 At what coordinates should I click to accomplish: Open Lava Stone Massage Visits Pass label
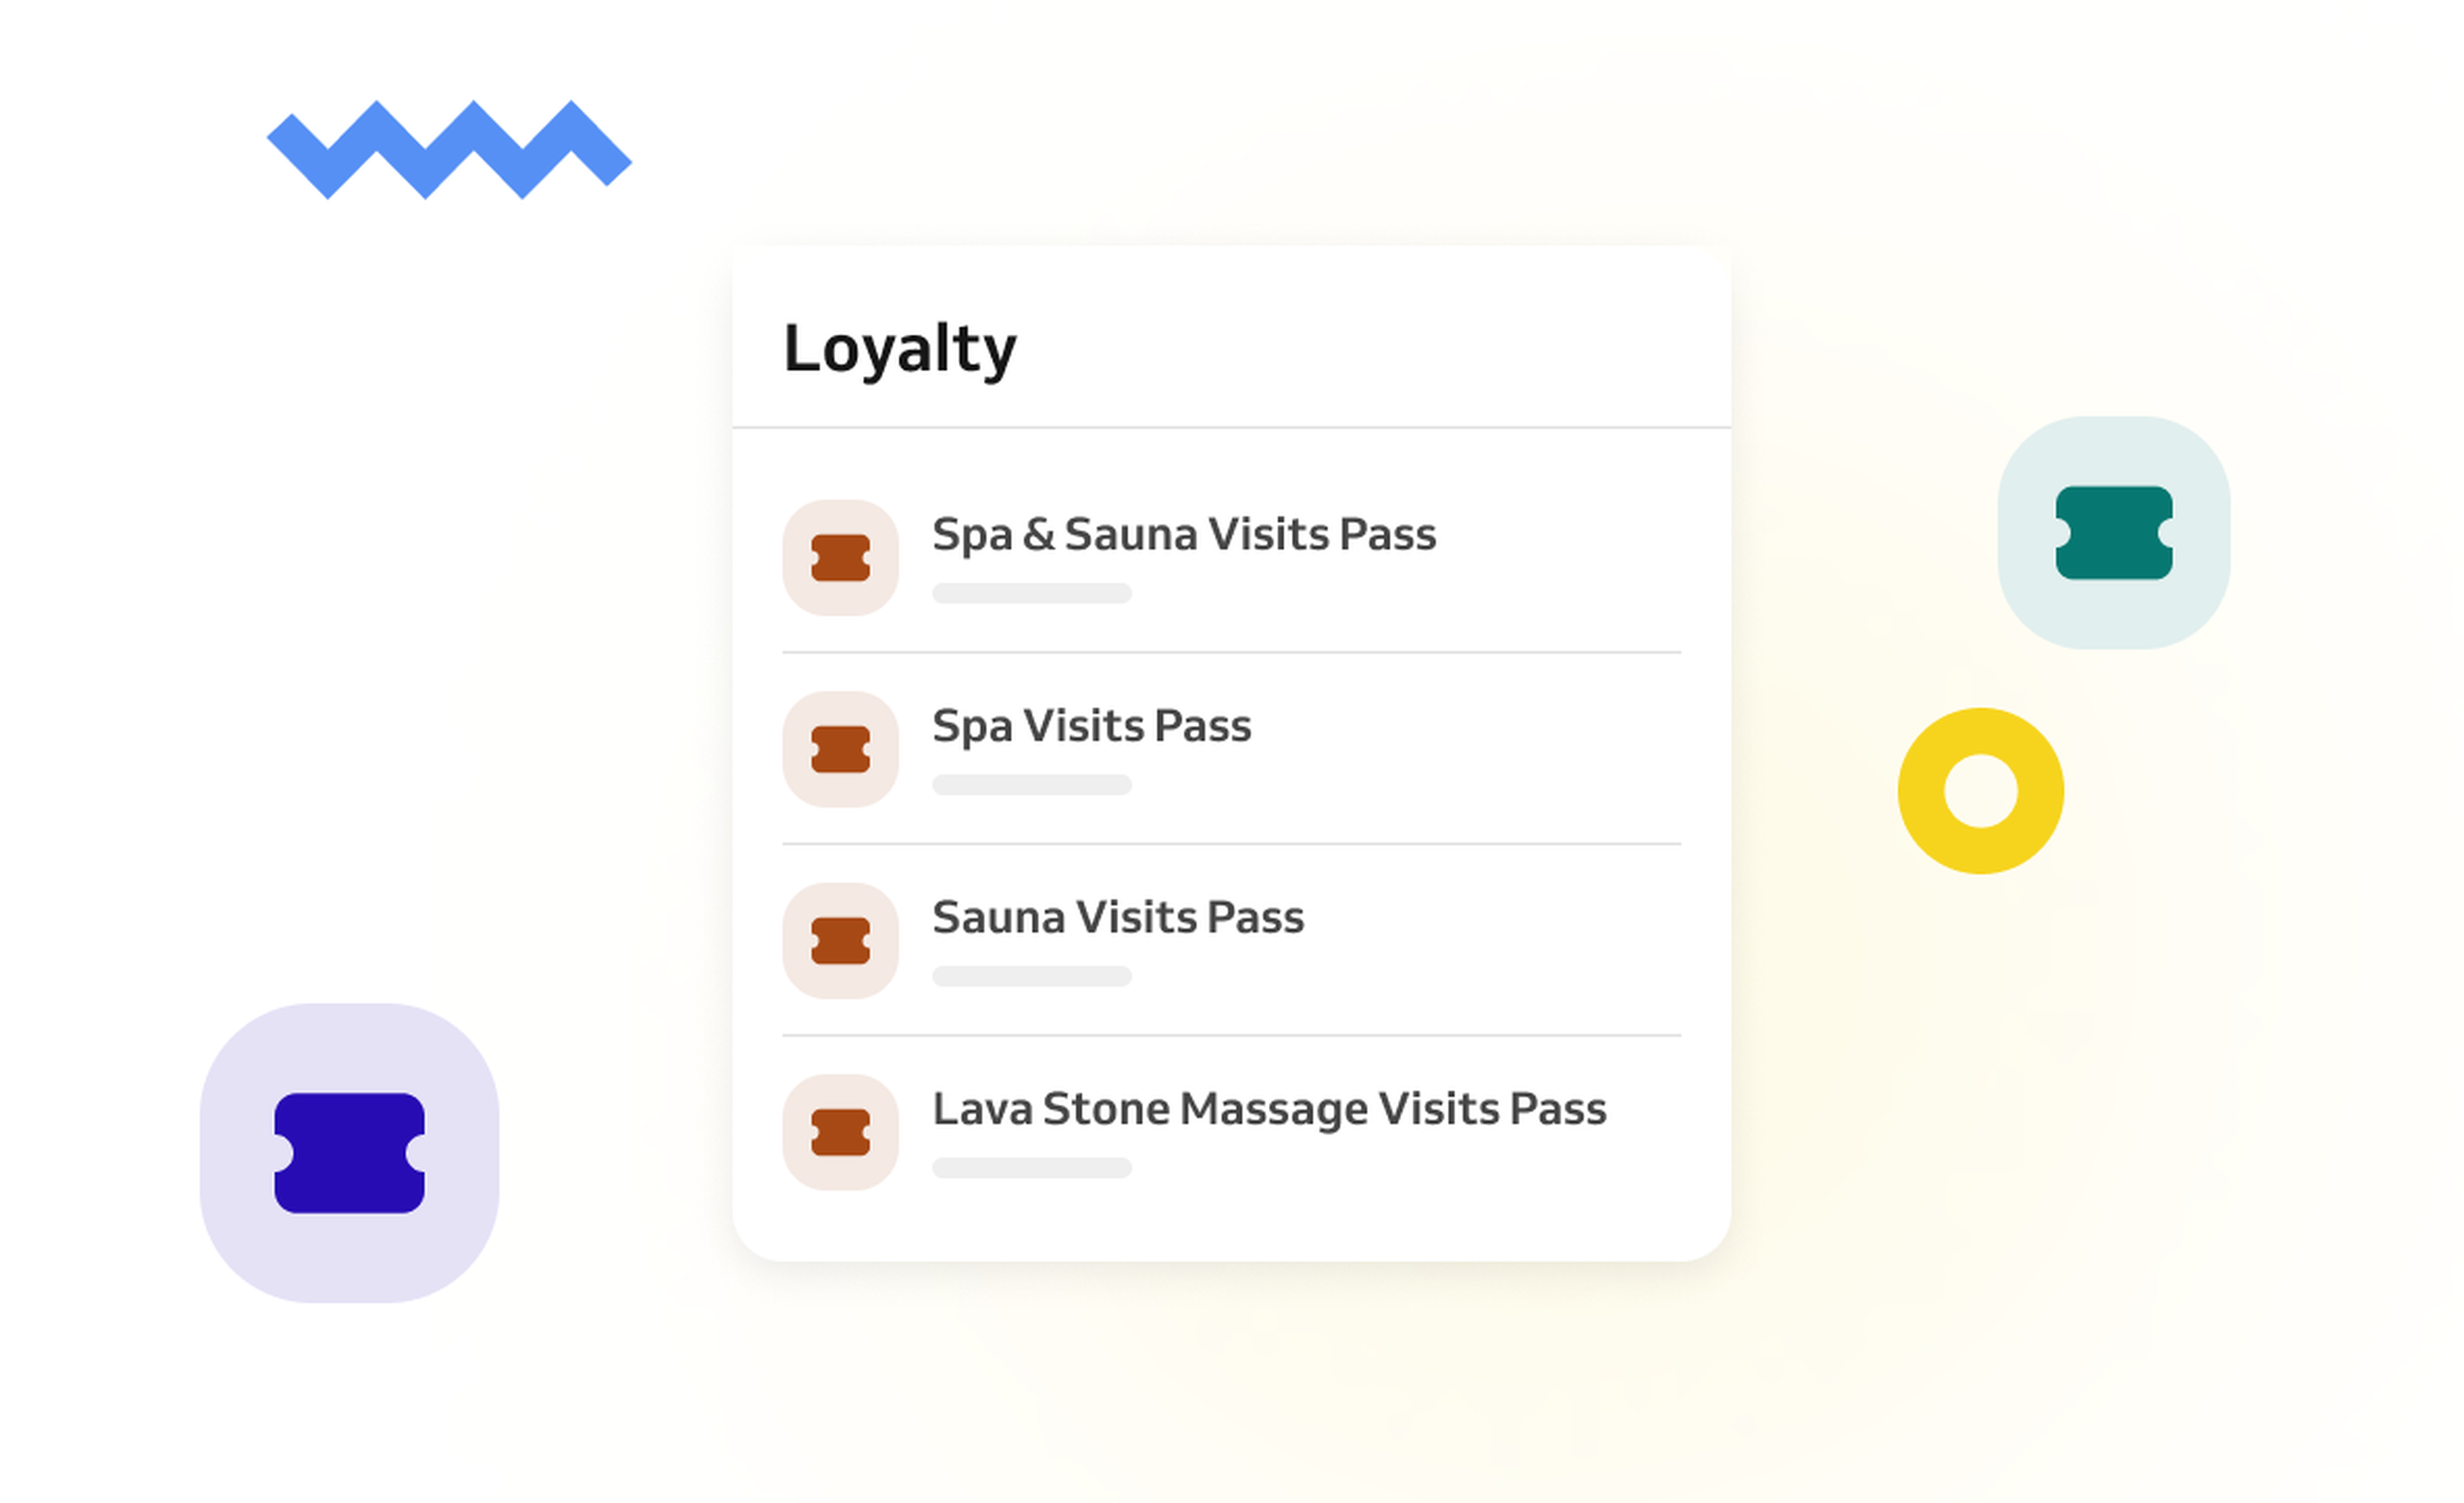coord(1269,1109)
